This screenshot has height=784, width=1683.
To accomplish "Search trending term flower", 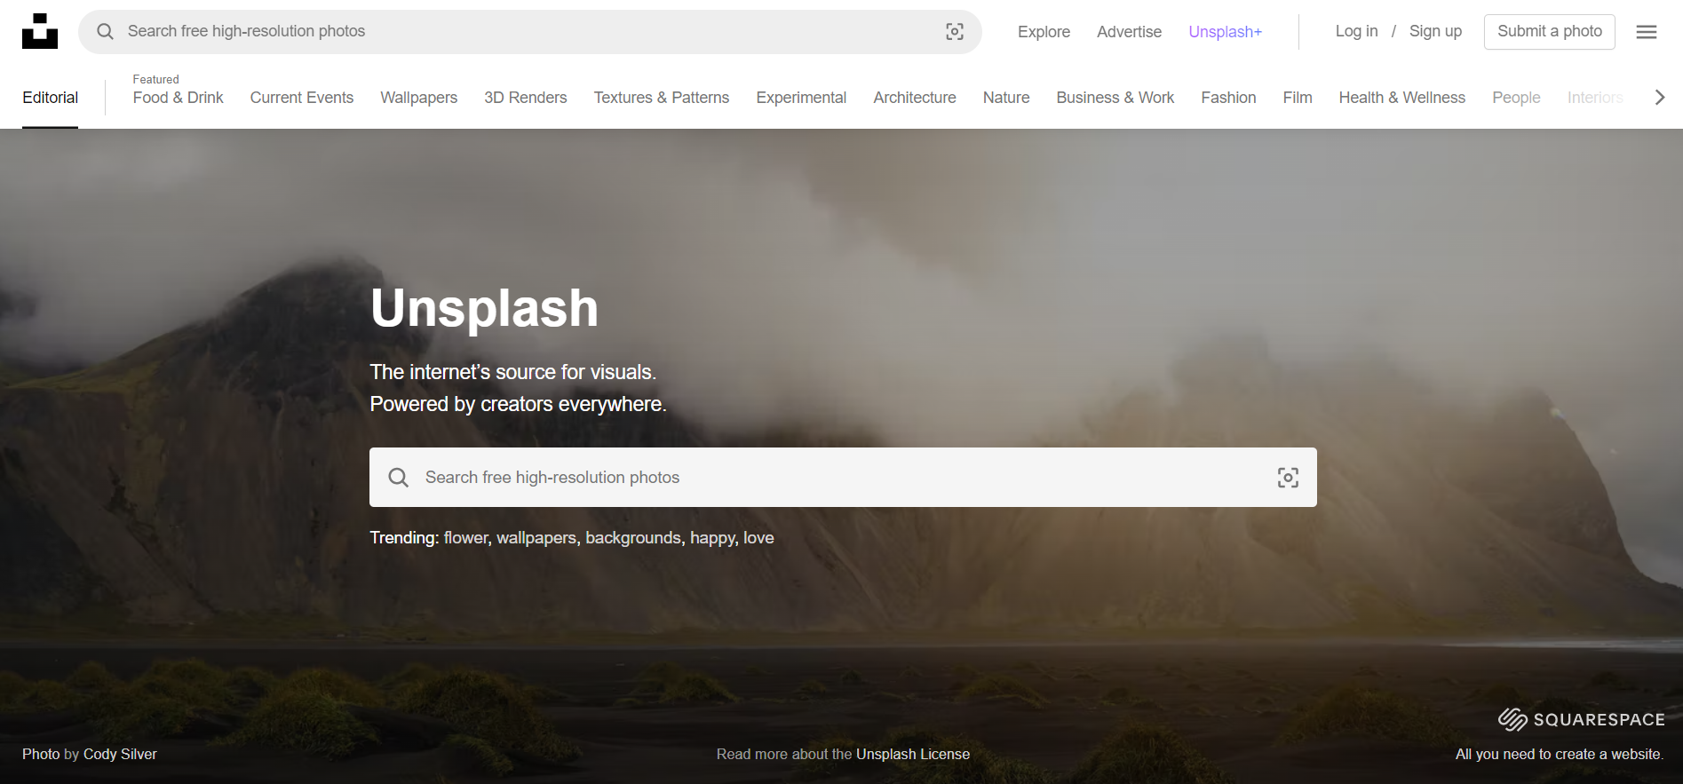I will [x=465, y=538].
